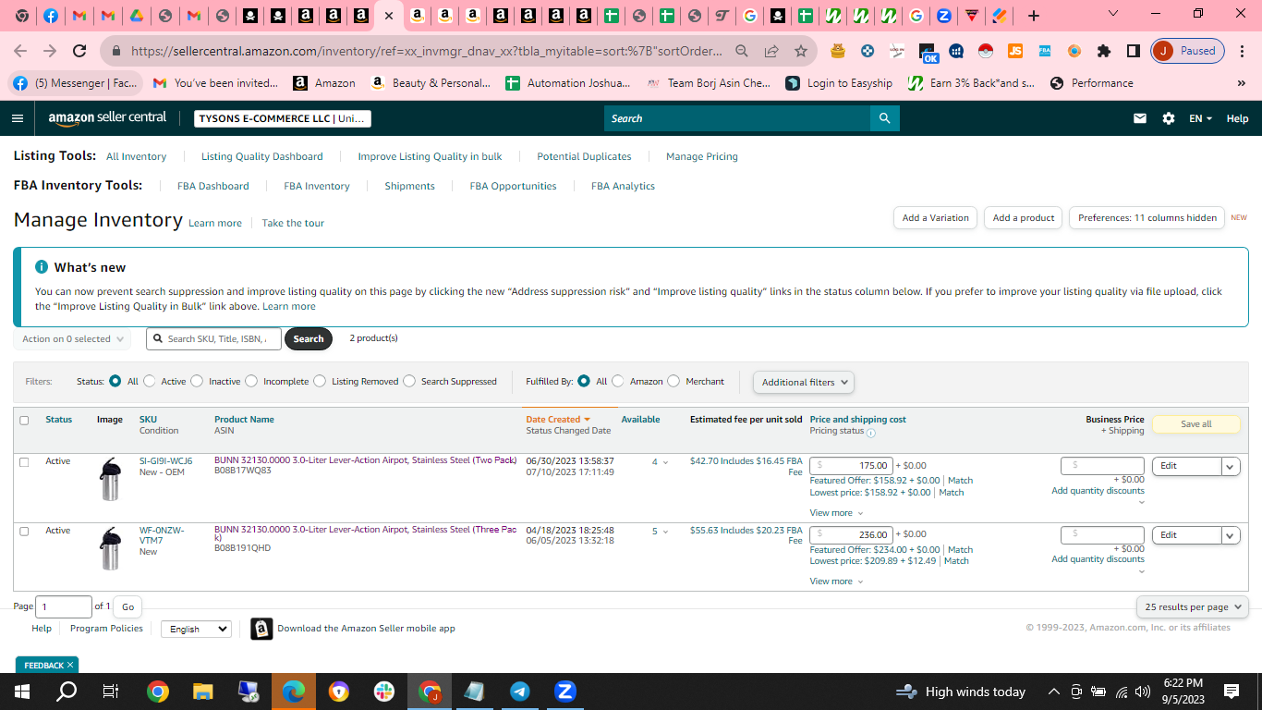
Task: Go to the All Inventory tab
Action: tap(136, 156)
